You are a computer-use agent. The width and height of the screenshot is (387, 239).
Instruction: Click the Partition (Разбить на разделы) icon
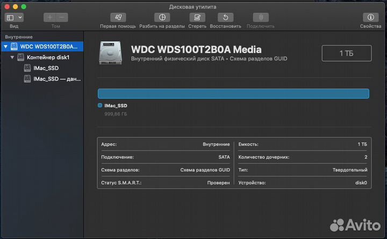tap(162, 18)
